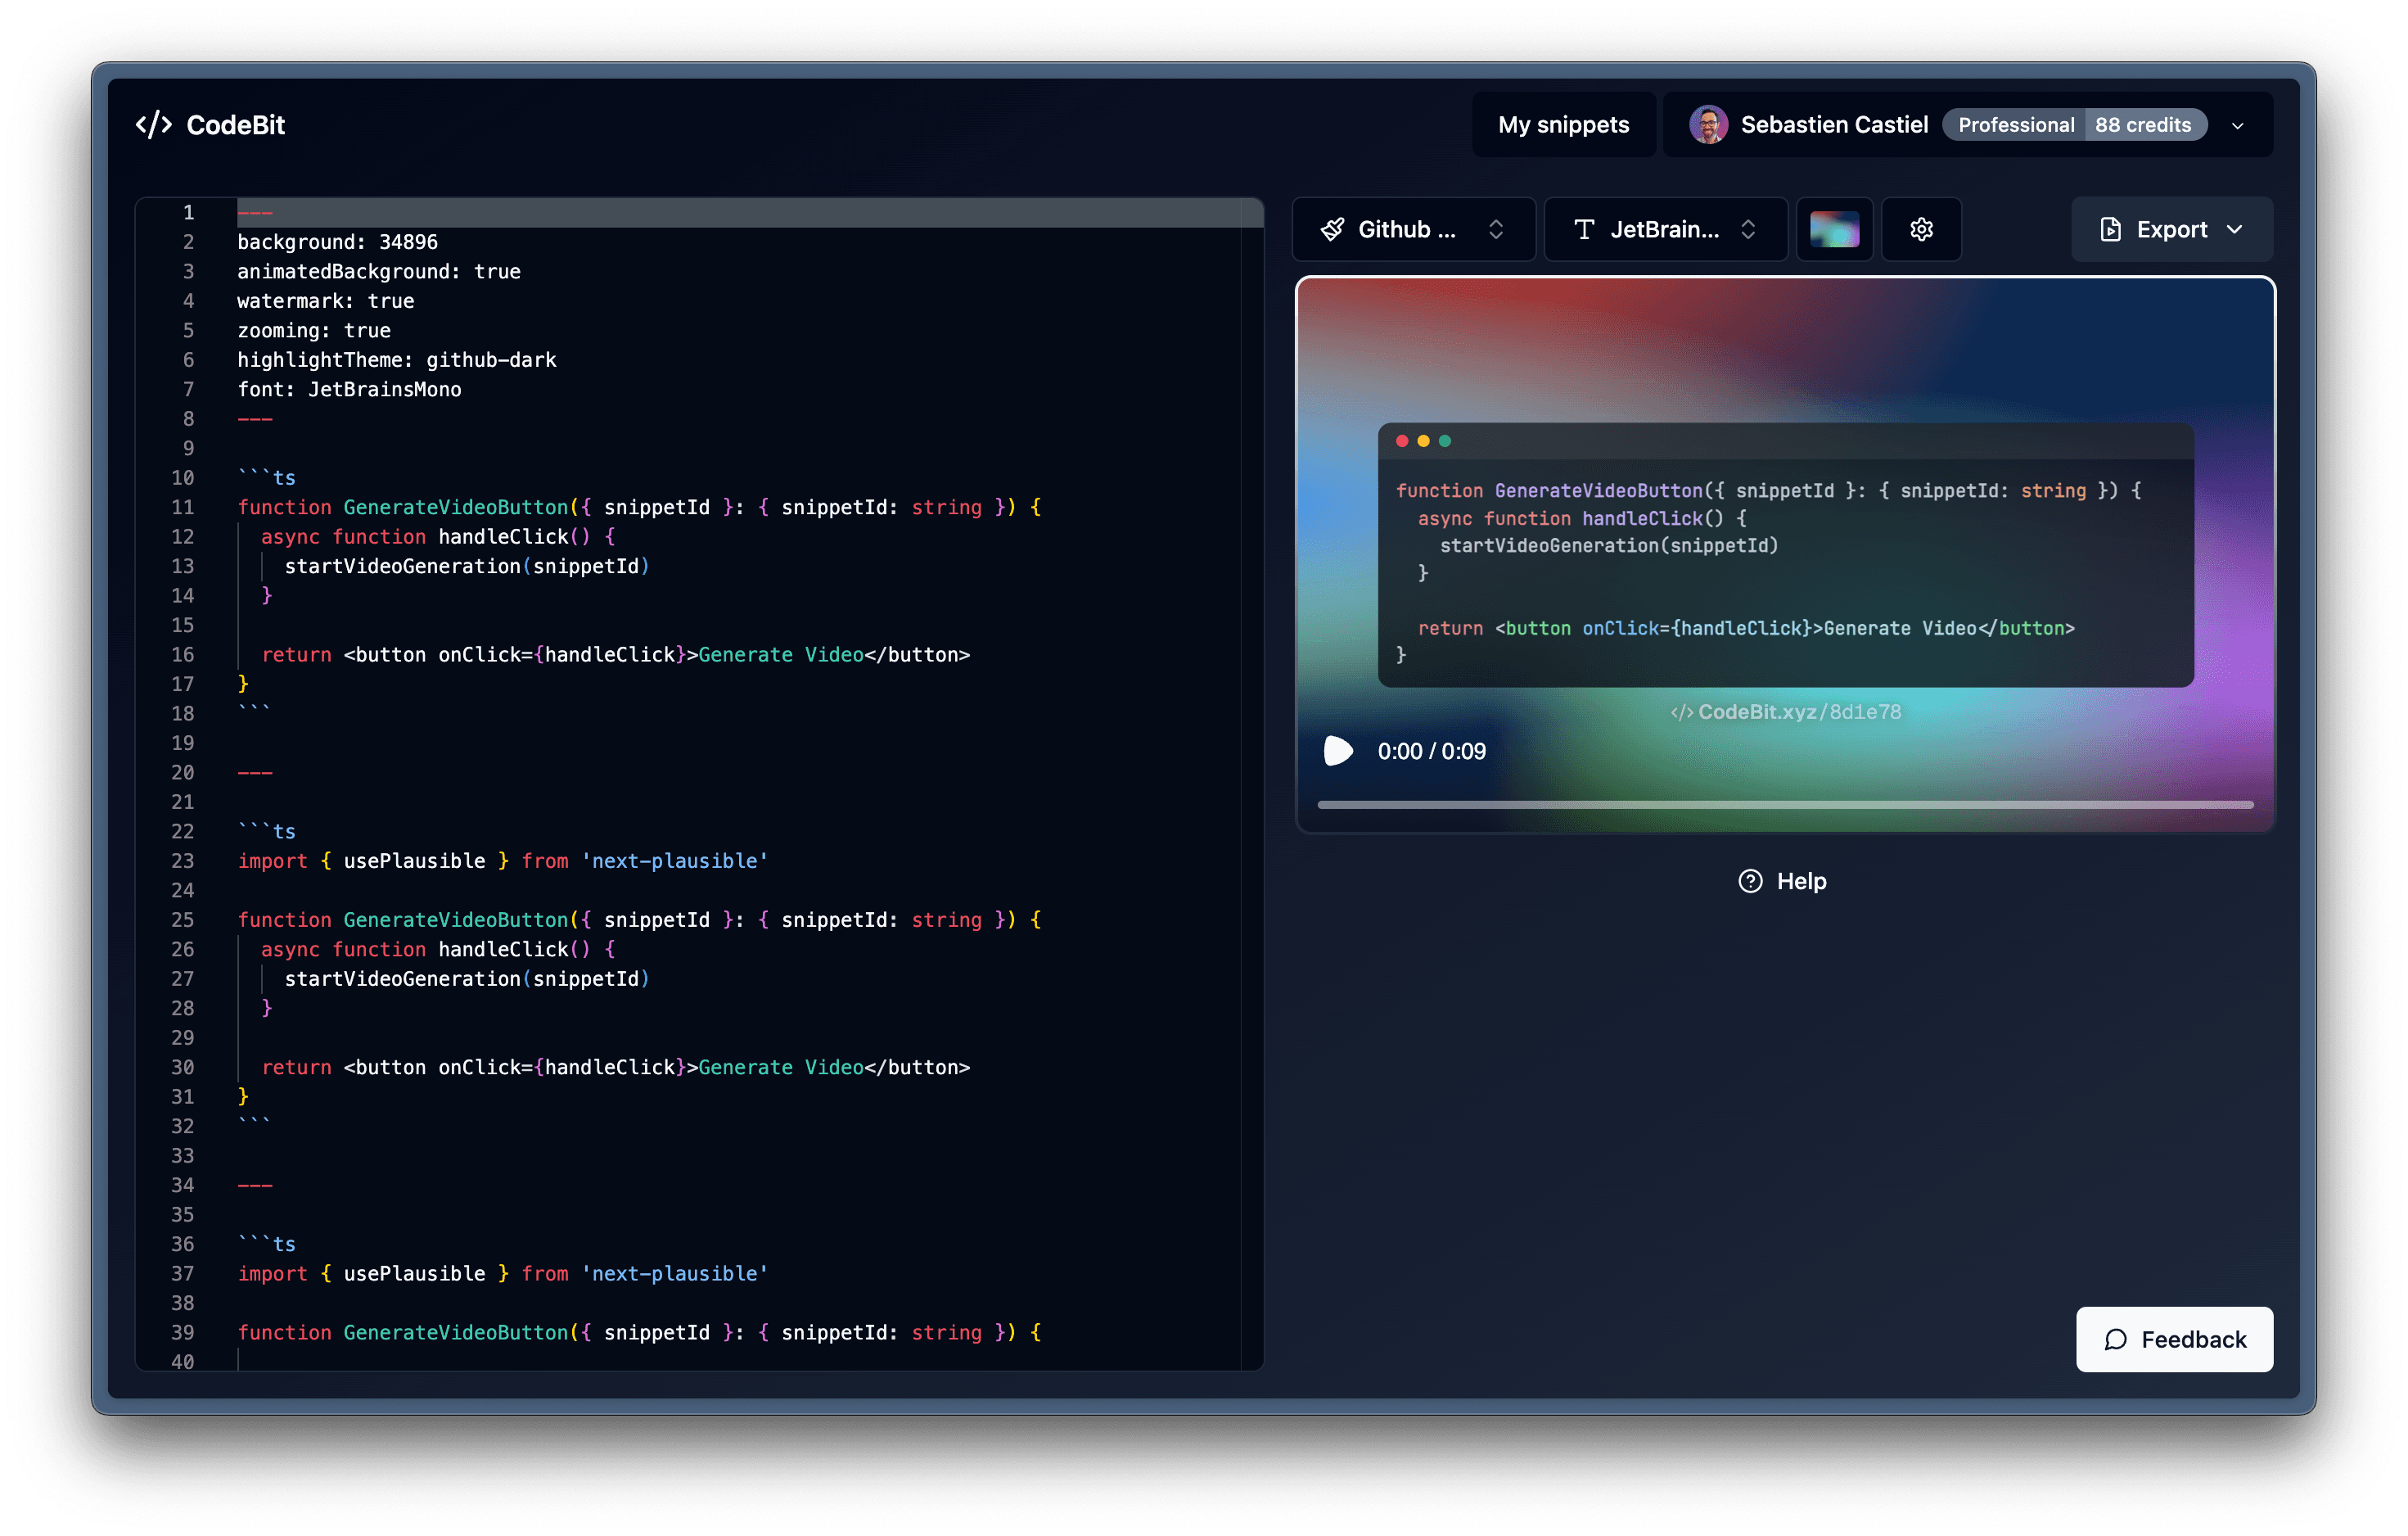
Task: Open settings with the gear icon
Action: coord(1921,229)
